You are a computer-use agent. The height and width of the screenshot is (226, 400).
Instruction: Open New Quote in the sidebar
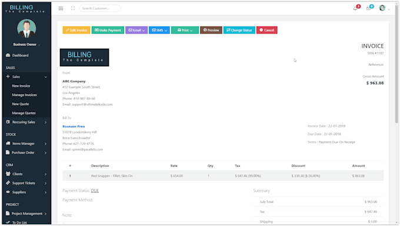[x=21, y=104]
